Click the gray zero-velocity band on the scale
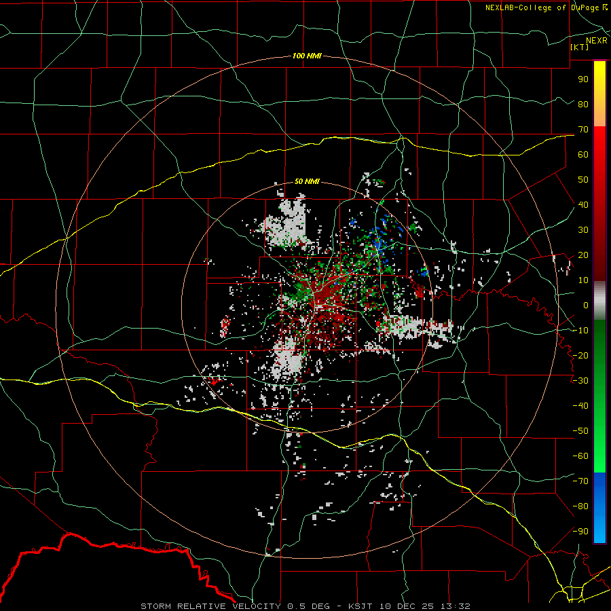The height and width of the screenshot is (611, 611). pyautogui.click(x=599, y=301)
